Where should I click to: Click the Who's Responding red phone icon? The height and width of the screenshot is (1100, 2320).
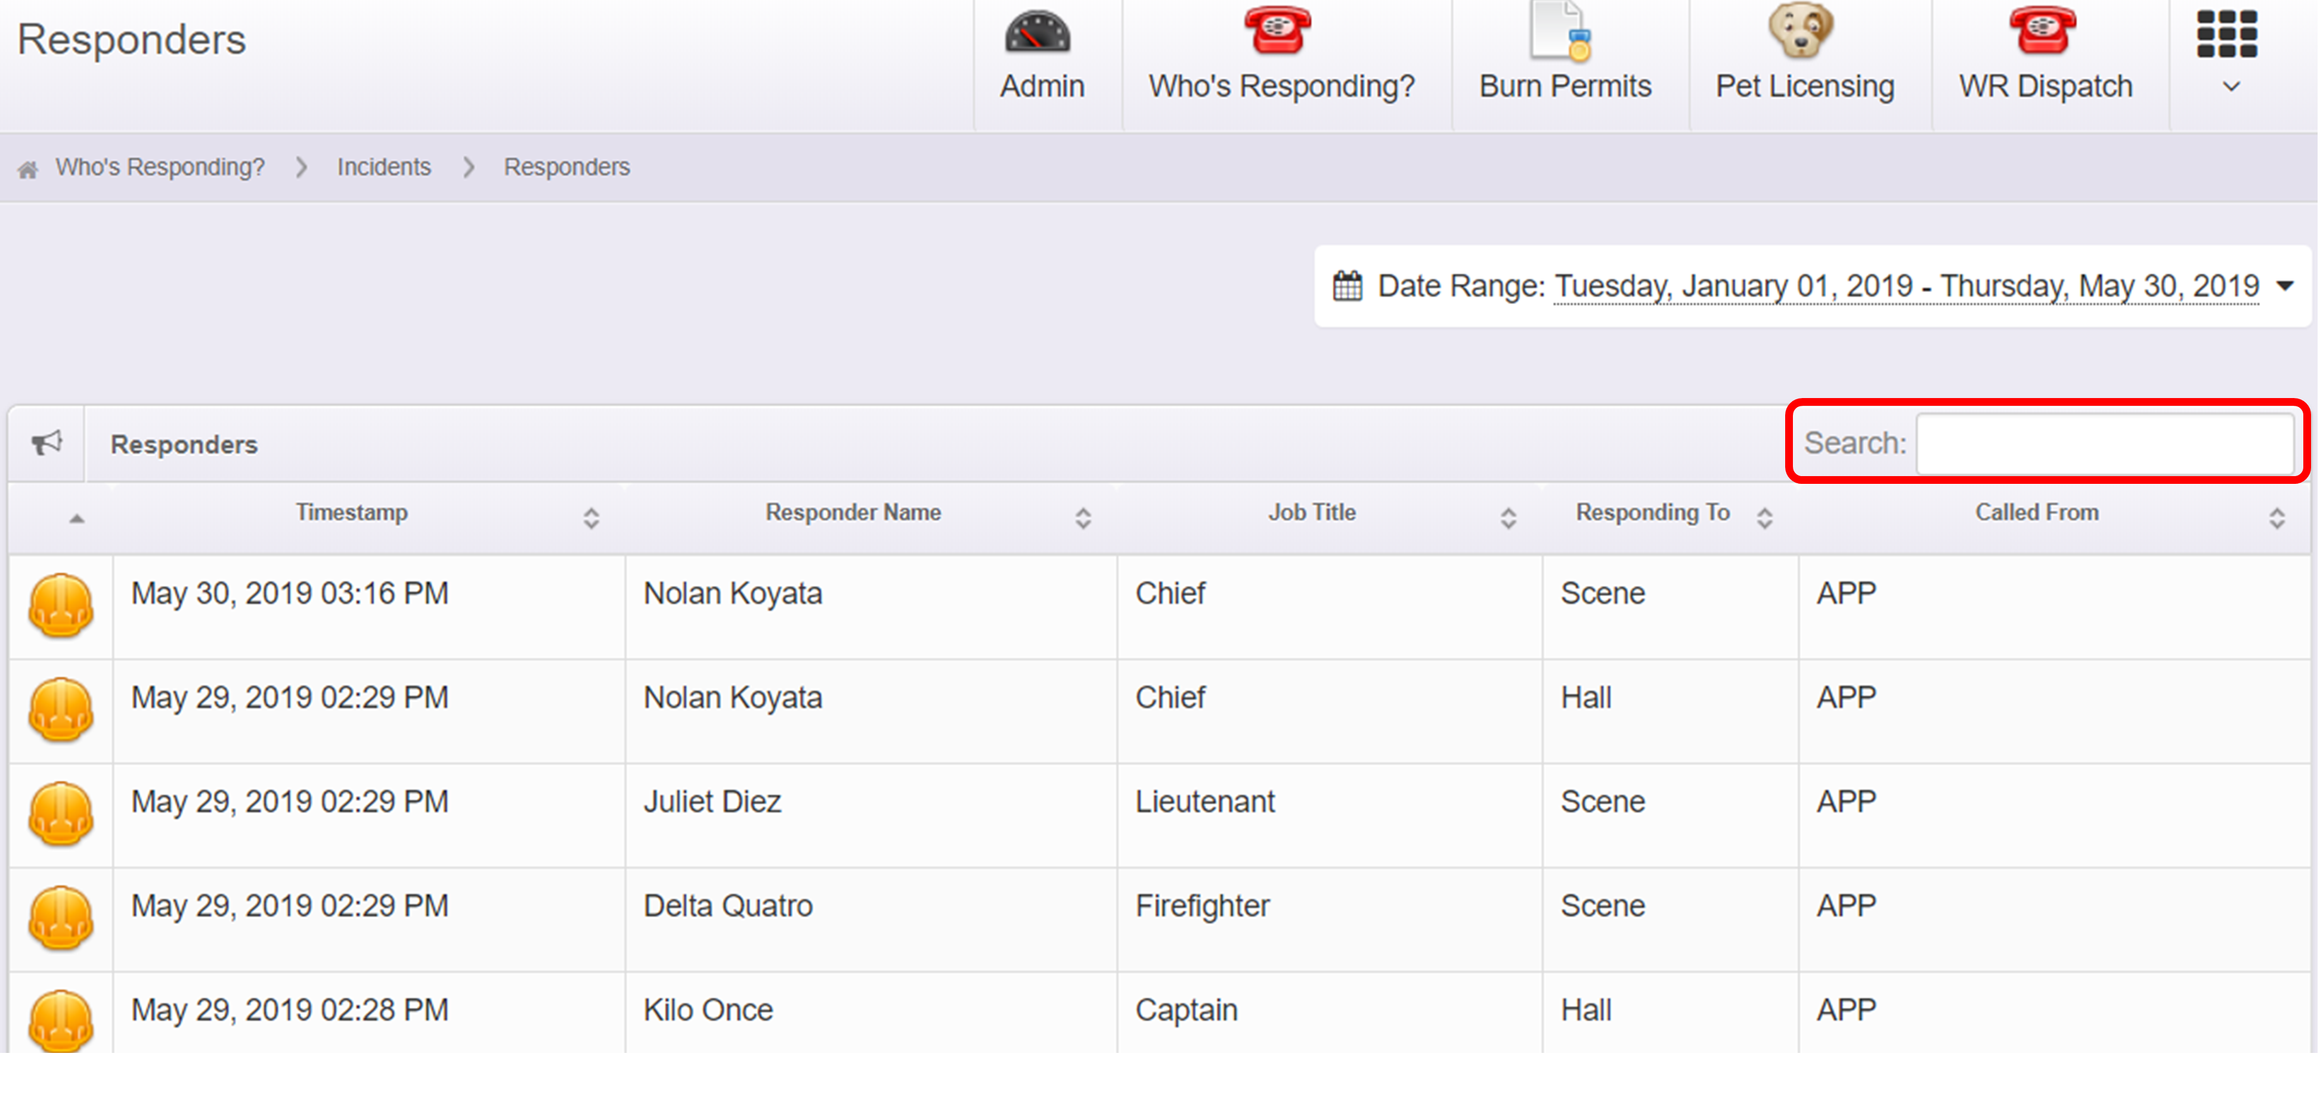[x=1277, y=32]
